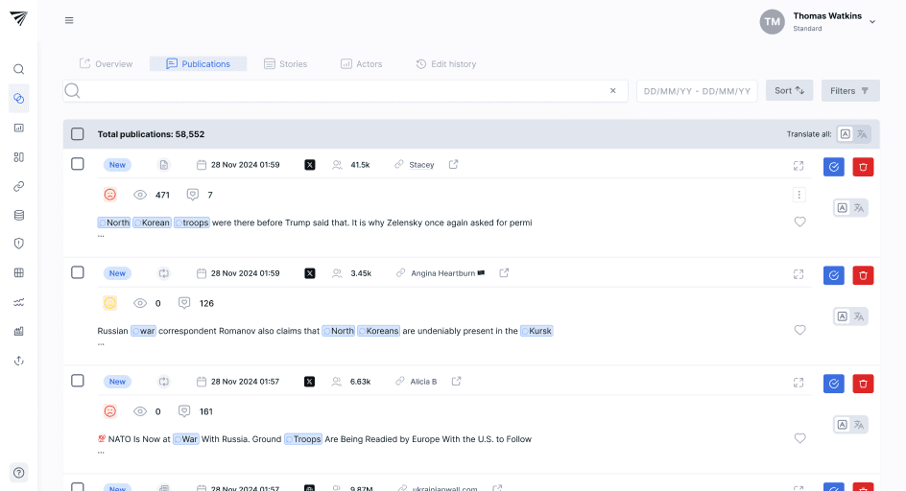Go to the Edit history tab
Image resolution: width=906 pixels, height=491 pixels.
(x=446, y=64)
